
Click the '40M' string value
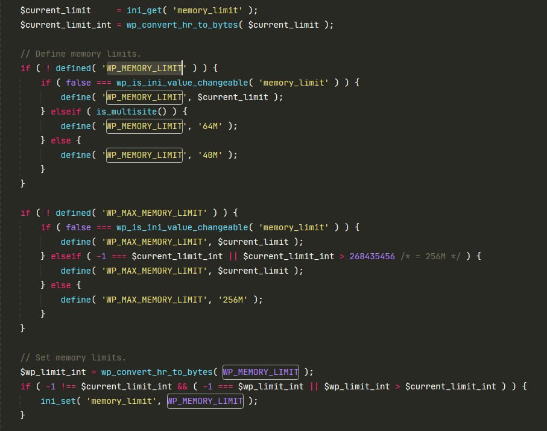click(210, 155)
